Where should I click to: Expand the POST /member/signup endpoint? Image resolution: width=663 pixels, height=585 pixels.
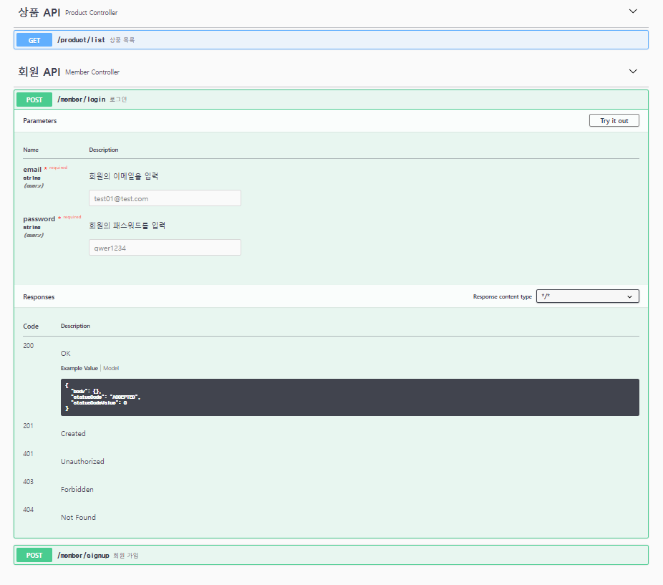tap(331, 555)
